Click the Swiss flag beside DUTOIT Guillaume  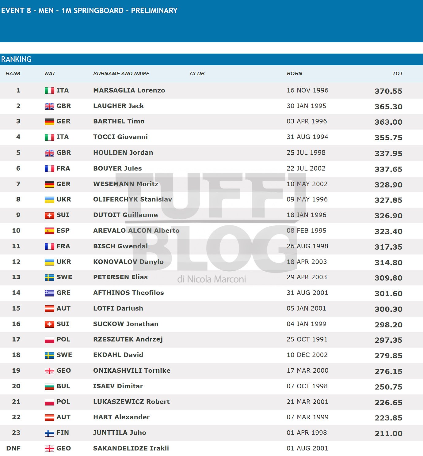pyautogui.click(x=49, y=215)
